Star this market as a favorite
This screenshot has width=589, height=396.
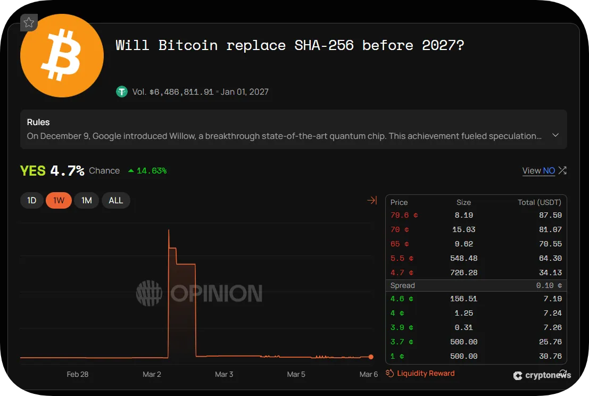[29, 22]
